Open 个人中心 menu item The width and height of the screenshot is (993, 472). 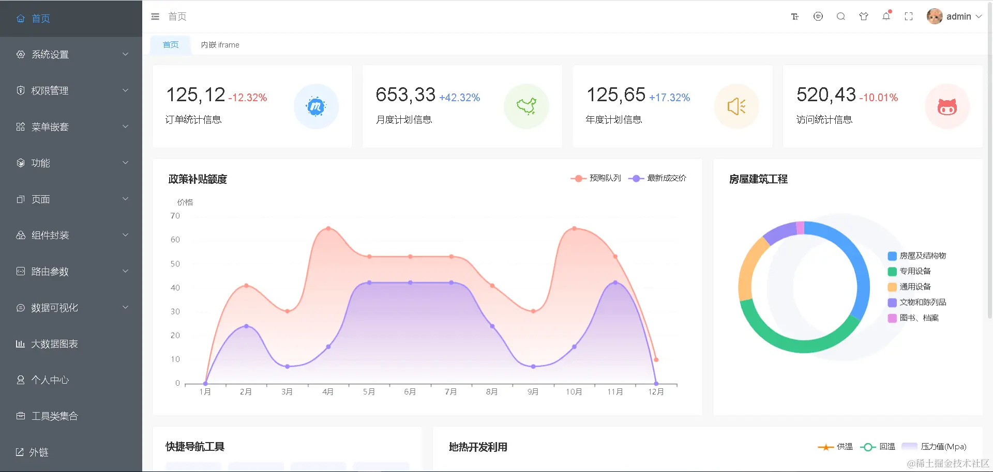tap(71, 380)
